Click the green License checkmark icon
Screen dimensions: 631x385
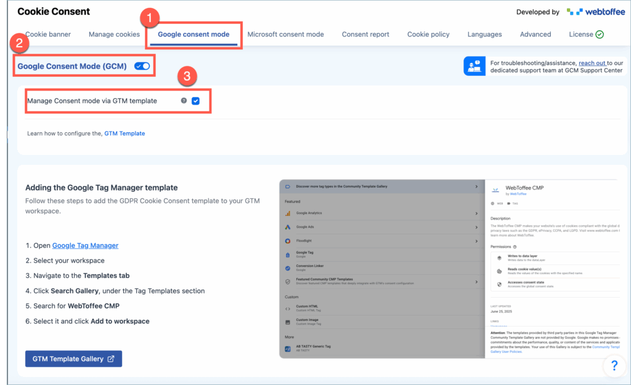point(600,34)
